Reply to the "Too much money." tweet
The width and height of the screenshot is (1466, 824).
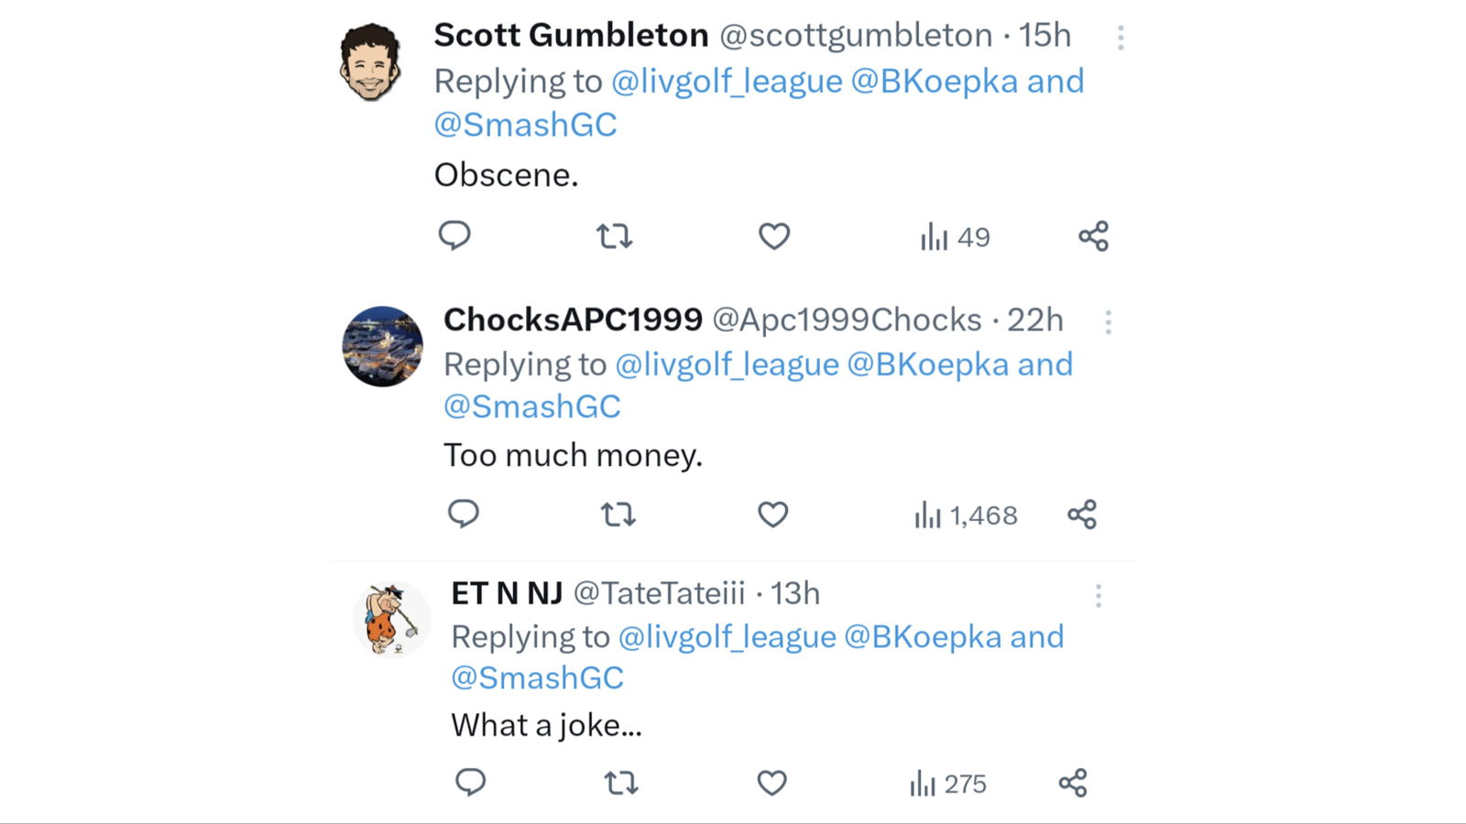pos(464,515)
